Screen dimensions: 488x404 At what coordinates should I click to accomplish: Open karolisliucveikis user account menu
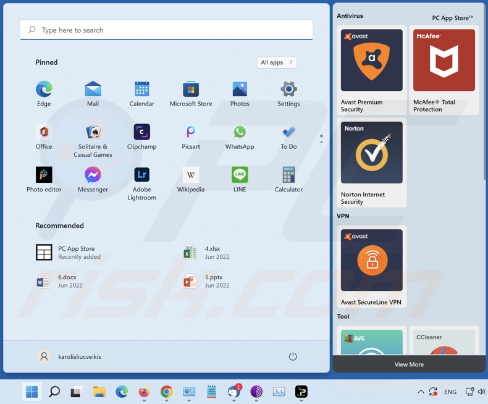pos(69,356)
